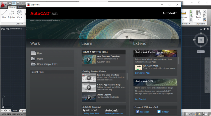Click the Training Resources link
Image resolution: width=211 pixels, height=116 pixels.
click(114, 114)
